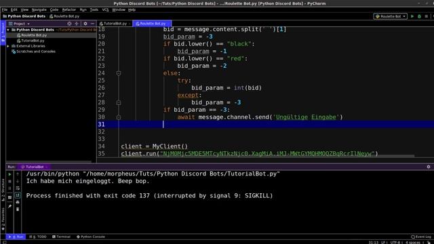Open the Terminal tool window
The width and height of the screenshot is (434, 244).
click(x=61, y=237)
